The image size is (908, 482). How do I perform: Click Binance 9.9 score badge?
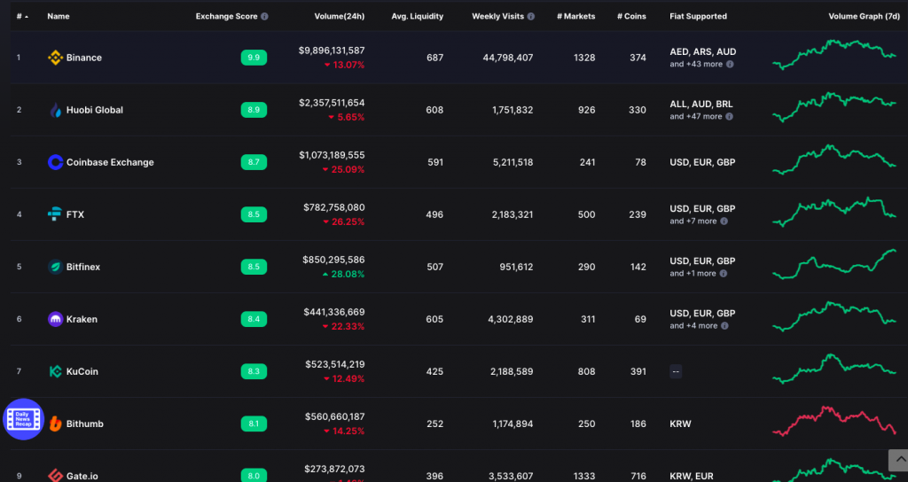(x=254, y=58)
